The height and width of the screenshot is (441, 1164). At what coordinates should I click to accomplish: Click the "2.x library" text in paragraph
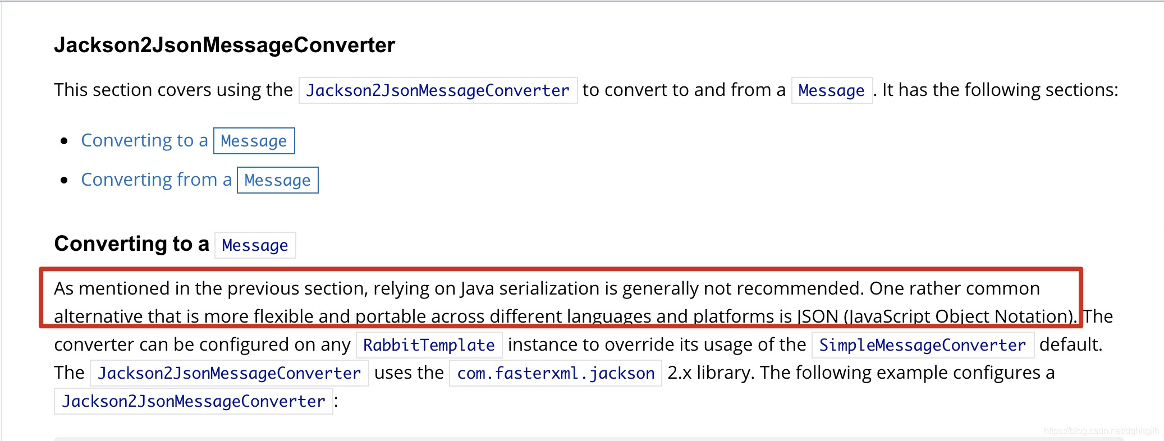click(x=710, y=373)
